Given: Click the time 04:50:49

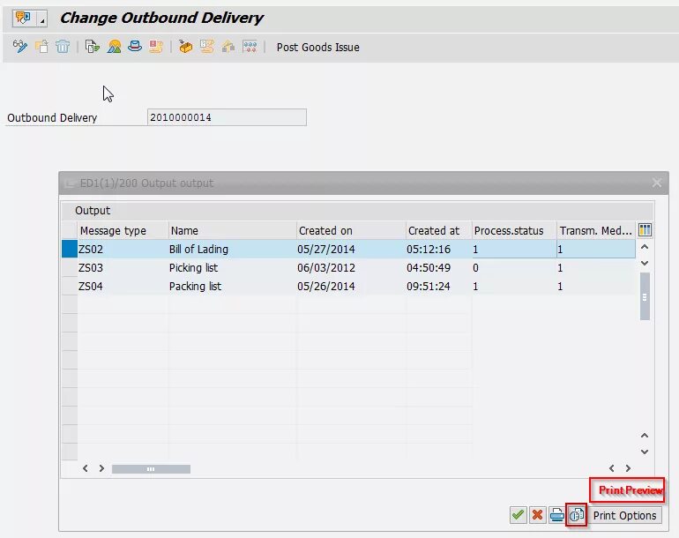Looking at the screenshot, I should [x=429, y=268].
